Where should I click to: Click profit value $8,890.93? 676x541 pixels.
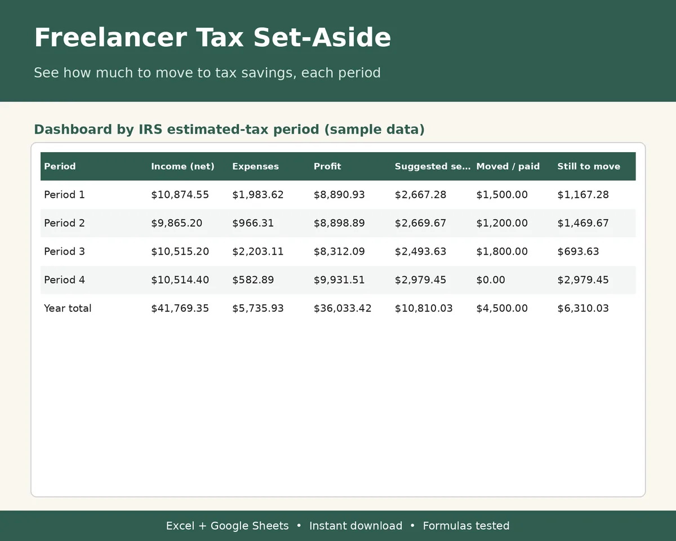pyautogui.click(x=339, y=194)
